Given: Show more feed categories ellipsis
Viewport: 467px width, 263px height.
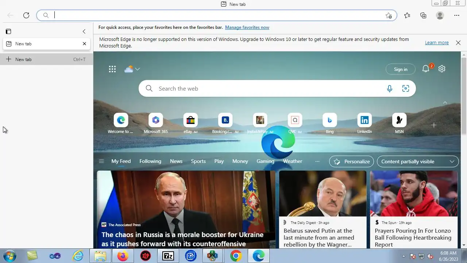Looking at the screenshot, I should 317,161.
